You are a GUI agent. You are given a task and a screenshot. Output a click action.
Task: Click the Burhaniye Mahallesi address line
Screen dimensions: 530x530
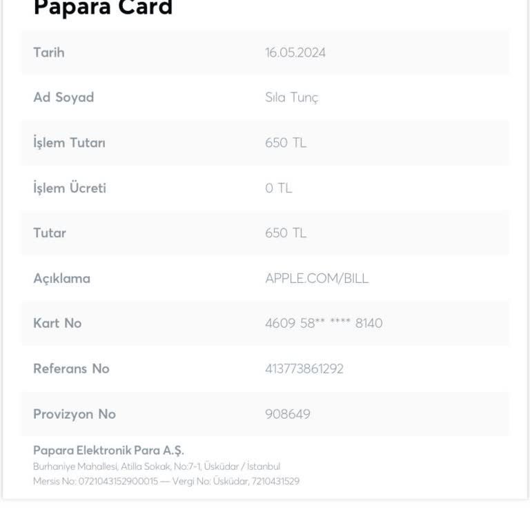tap(157, 467)
